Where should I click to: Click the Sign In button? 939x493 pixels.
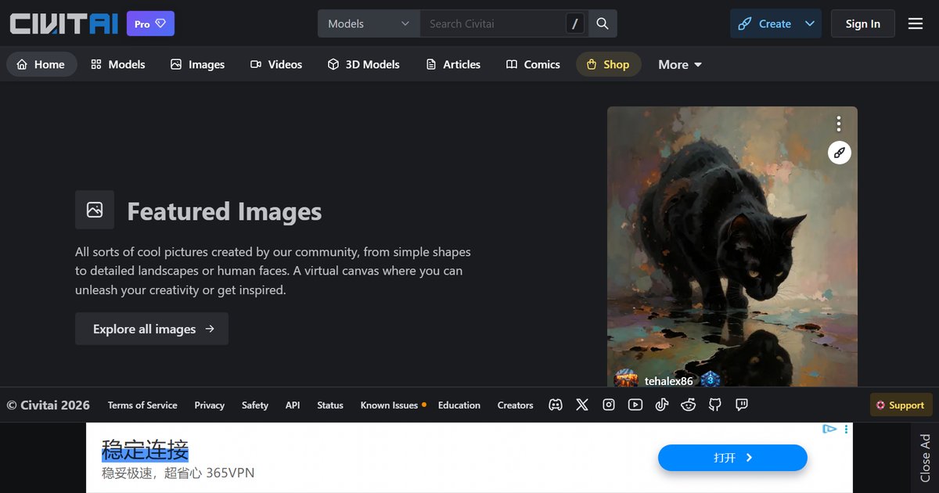tap(862, 23)
